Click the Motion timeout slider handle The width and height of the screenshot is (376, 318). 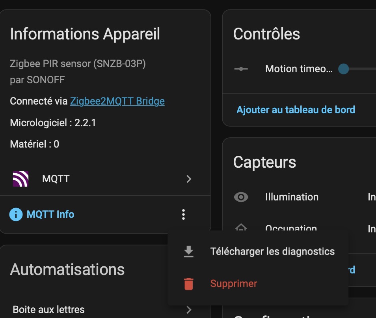(344, 69)
